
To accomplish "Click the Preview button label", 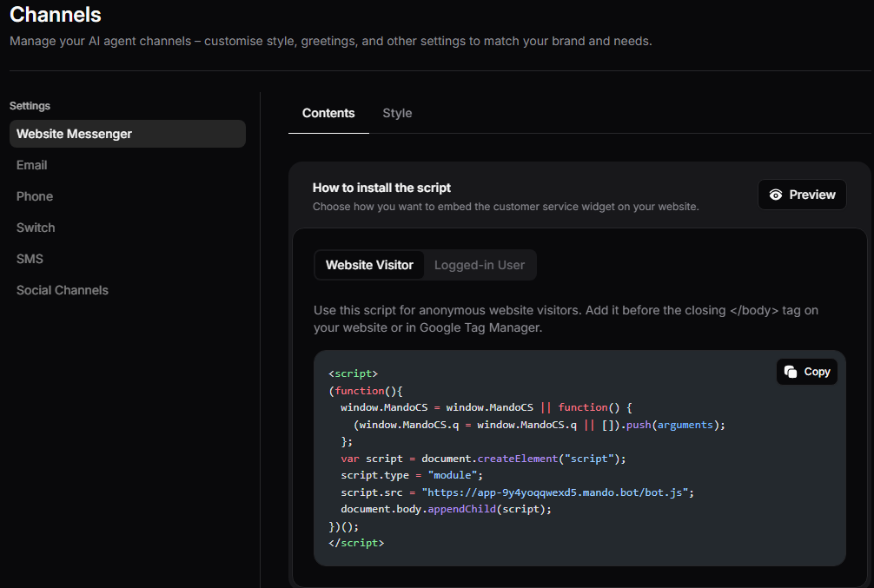I will click(812, 195).
